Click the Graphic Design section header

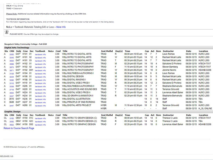[108, 111]
